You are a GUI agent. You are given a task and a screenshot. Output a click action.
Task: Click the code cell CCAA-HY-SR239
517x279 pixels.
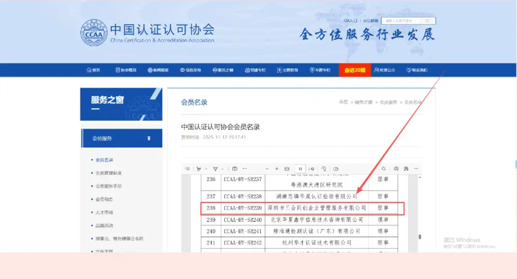pyautogui.click(x=243, y=208)
